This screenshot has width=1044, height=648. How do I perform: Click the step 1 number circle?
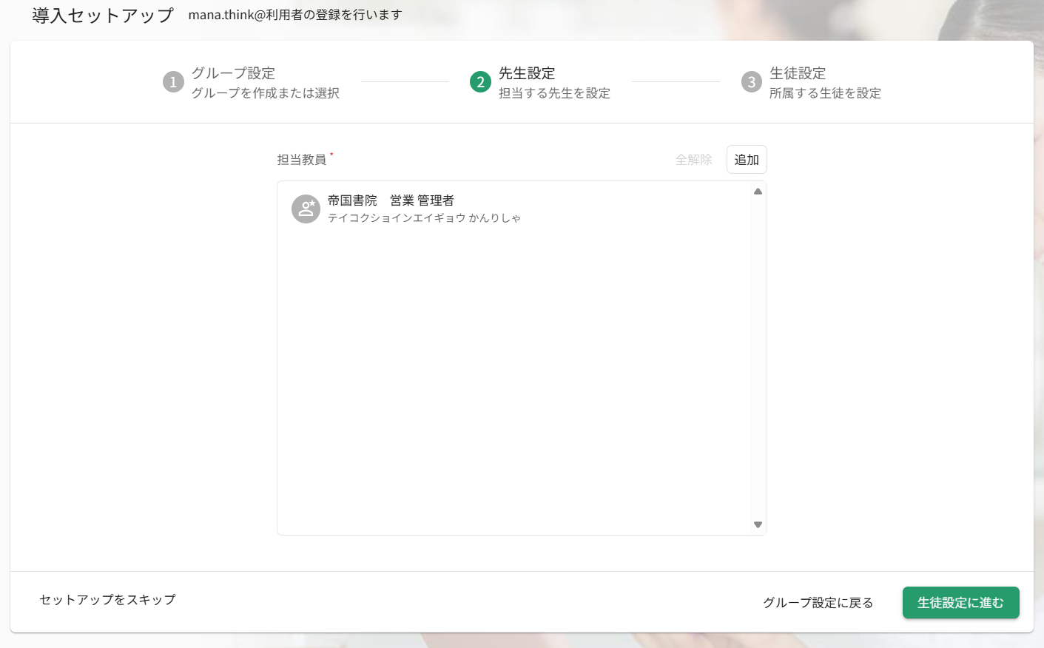click(x=173, y=82)
